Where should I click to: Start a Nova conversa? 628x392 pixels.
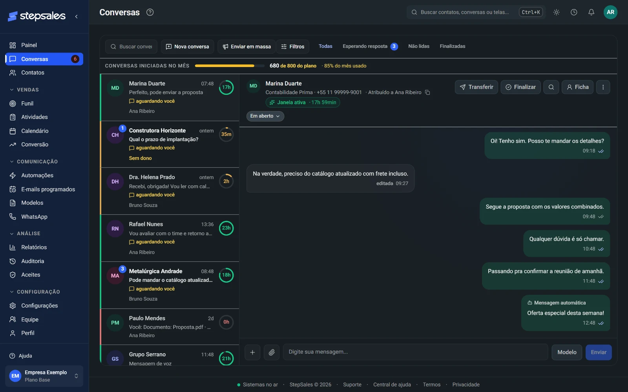tap(188, 47)
